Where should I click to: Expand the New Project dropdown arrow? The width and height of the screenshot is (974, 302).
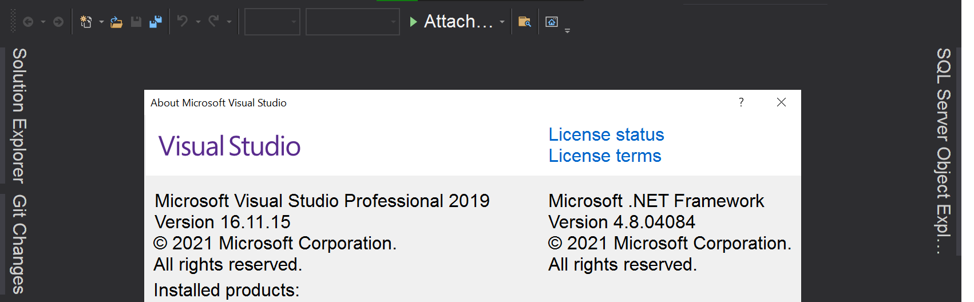pyautogui.click(x=101, y=22)
